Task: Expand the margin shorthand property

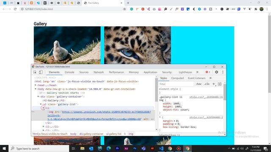Action: click(x=174, y=121)
